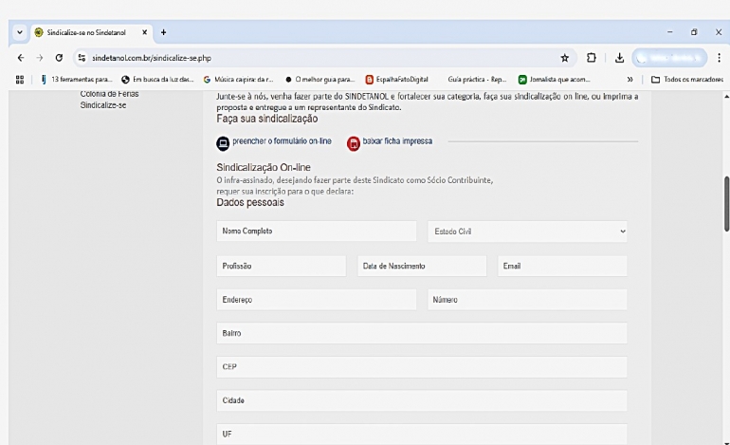Viewport: 730px width, 445px height.
Task: Open the Em busca da luz bookmark
Action: (157, 80)
